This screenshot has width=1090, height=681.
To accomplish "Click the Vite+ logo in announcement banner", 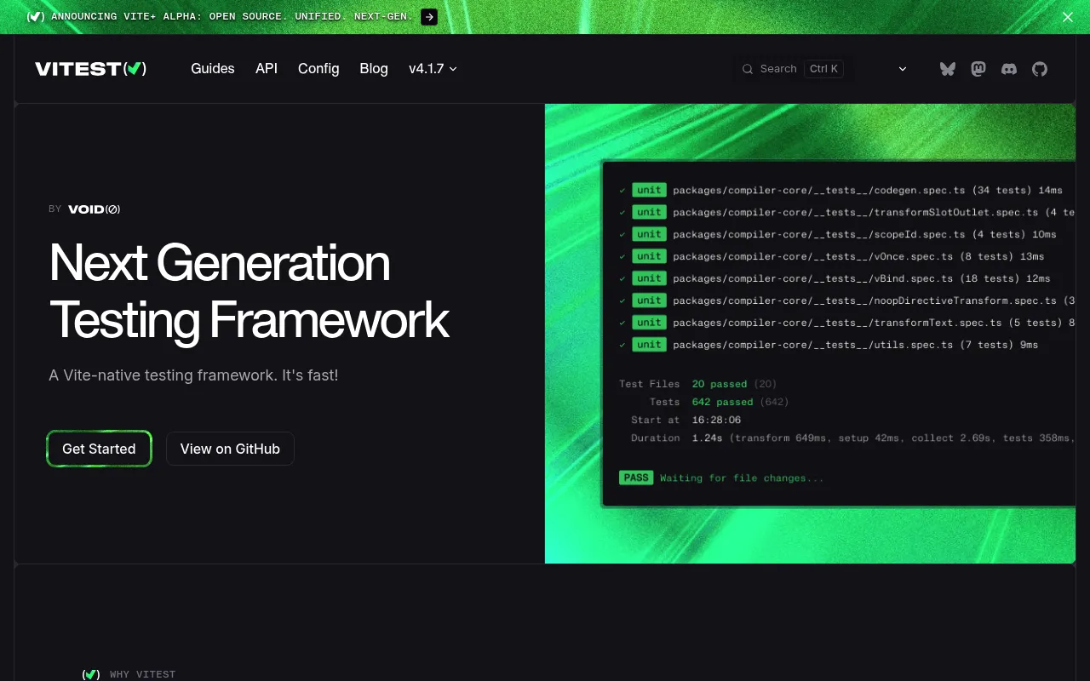I will click(36, 17).
